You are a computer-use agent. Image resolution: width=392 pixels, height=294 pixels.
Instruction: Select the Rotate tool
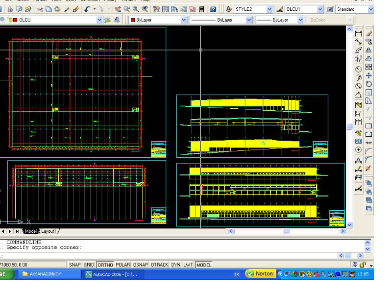369,84
